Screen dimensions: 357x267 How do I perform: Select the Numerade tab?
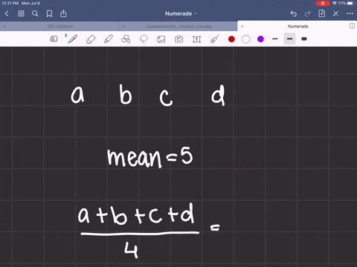pyautogui.click(x=298, y=26)
